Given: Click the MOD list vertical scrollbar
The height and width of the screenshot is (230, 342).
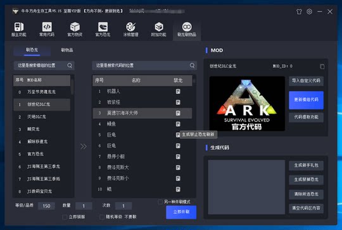Looking at the screenshot, I should click(72, 87).
